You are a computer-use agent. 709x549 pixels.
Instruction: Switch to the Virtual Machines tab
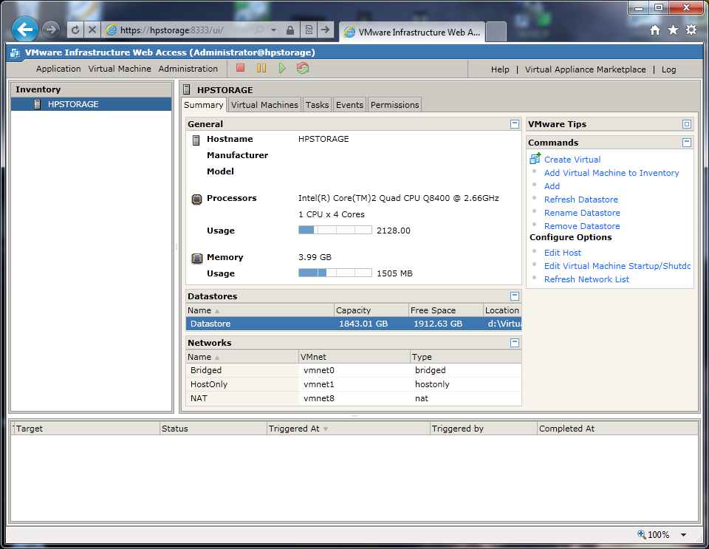pyautogui.click(x=264, y=105)
